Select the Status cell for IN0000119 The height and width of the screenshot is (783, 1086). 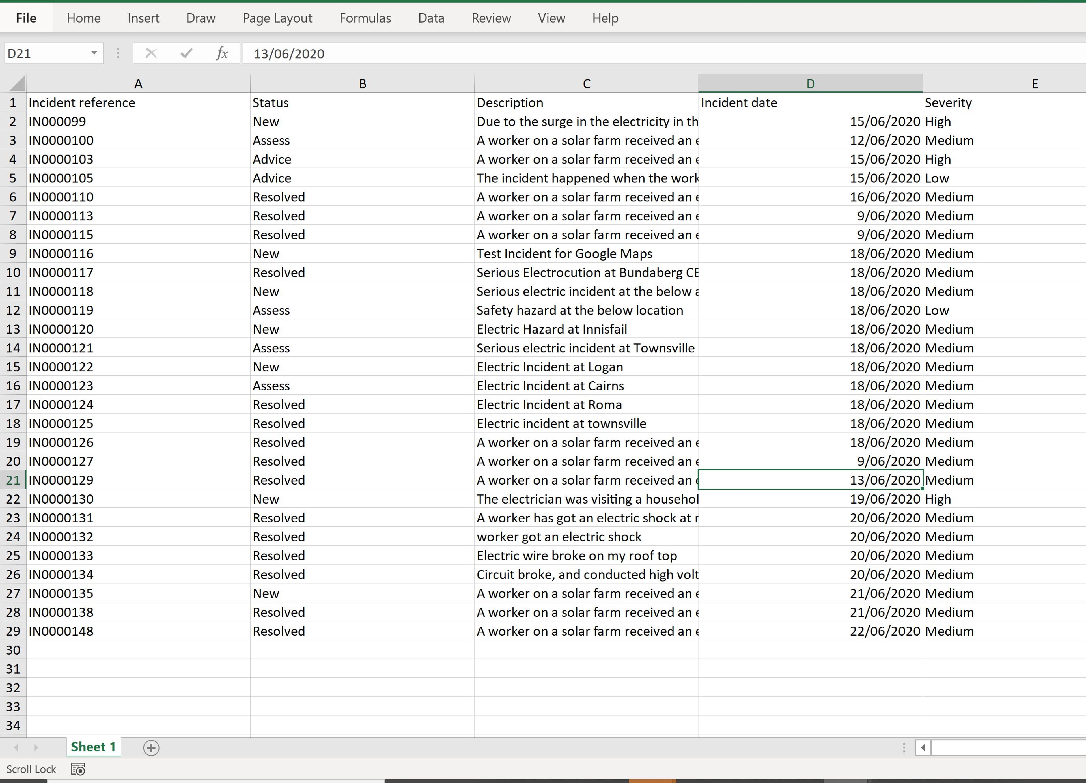click(x=363, y=310)
